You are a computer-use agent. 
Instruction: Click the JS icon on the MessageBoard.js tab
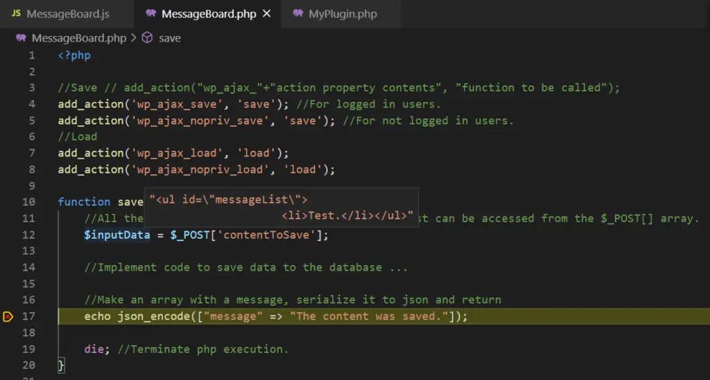coord(16,14)
